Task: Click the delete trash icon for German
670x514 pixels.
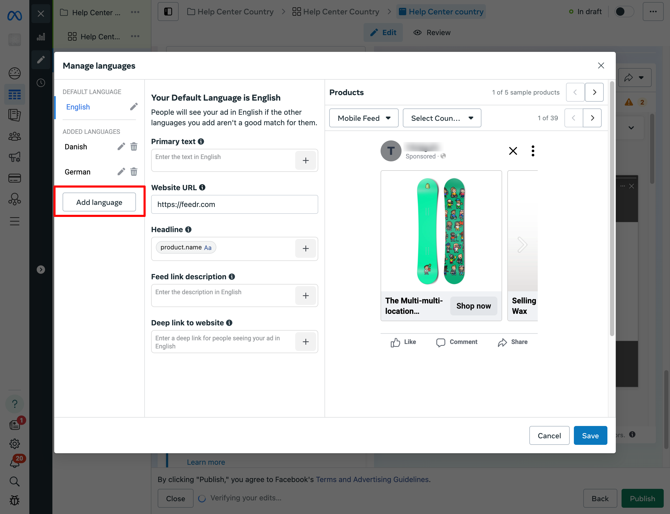Action: [x=134, y=172]
